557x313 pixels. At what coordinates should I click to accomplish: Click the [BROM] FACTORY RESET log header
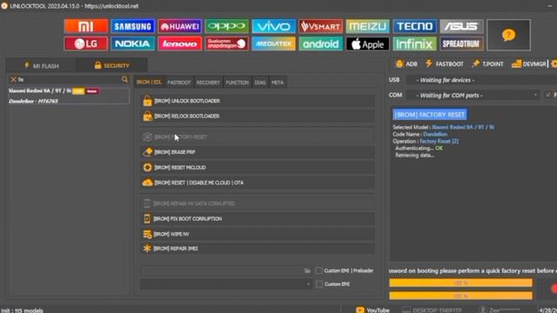tap(429, 115)
